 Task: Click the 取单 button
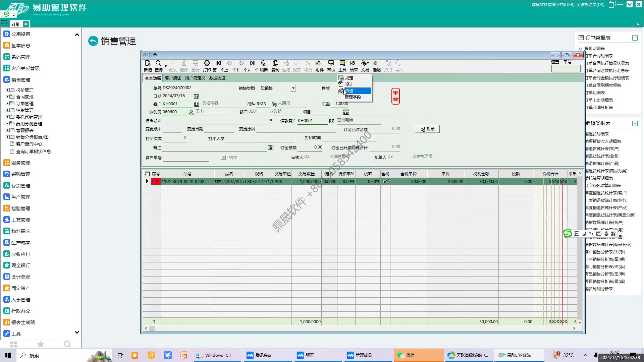[427, 129]
